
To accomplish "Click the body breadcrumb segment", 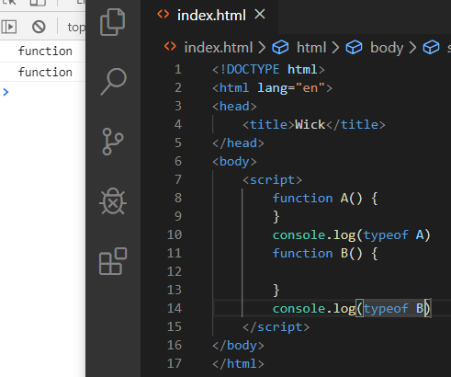I will [387, 48].
